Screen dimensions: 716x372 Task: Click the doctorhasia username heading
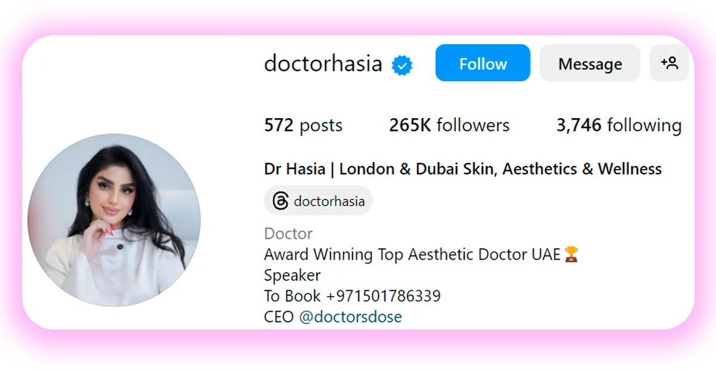coord(323,63)
